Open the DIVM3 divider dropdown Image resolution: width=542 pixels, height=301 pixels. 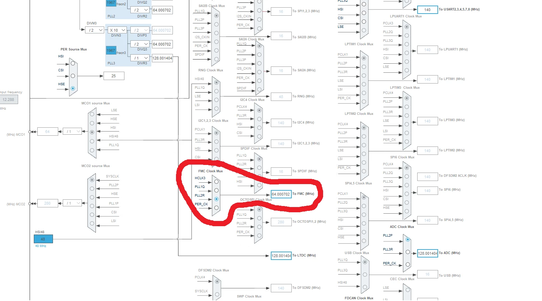(x=94, y=30)
